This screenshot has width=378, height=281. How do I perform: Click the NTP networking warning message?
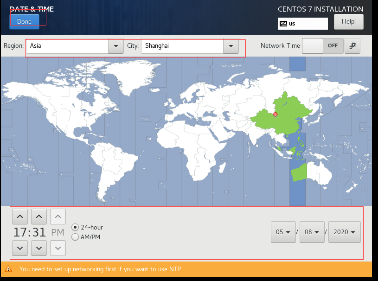tap(100, 269)
